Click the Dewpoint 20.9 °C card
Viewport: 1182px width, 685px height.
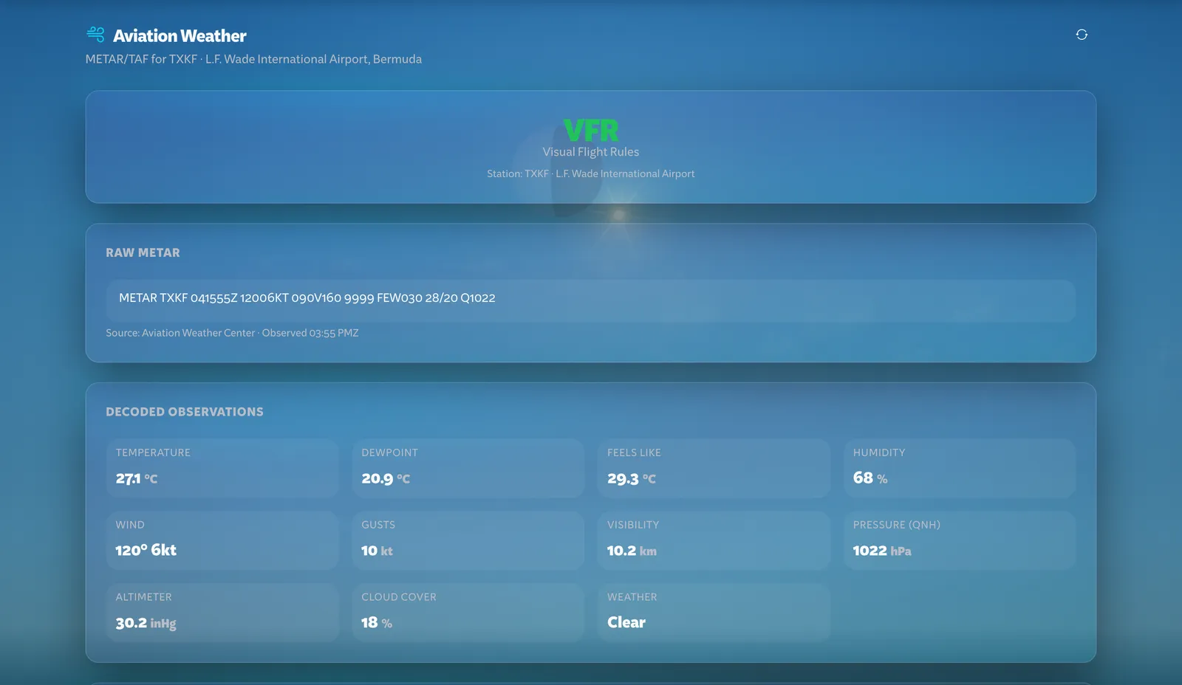click(468, 468)
